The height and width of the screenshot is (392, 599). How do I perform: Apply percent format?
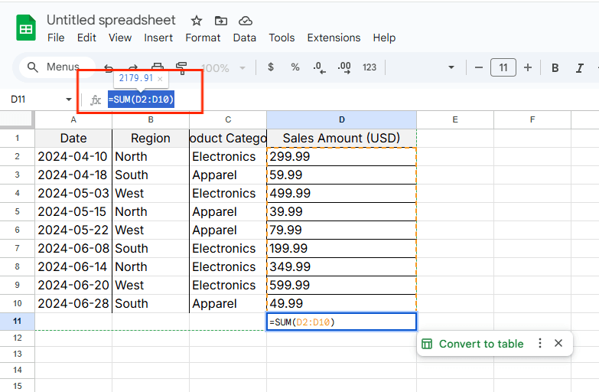tap(295, 67)
